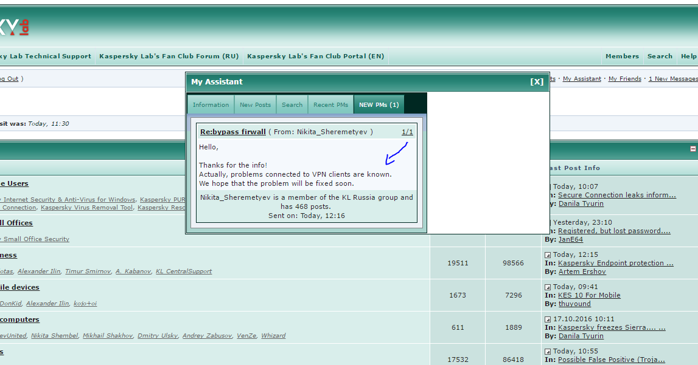The width and height of the screenshot is (698, 365).
Task: Open Kaspersky Virus Removal Tool subforum
Action: point(86,207)
